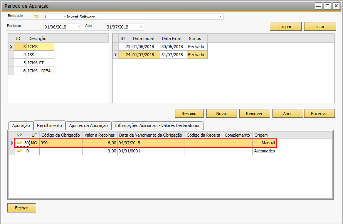Minimize the Período de Apuração window
The height and width of the screenshot is (224, 343).
318,6
